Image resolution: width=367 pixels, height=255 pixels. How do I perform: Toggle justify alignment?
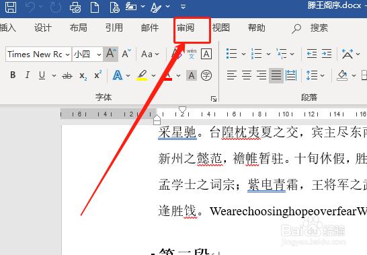tap(276, 75)
